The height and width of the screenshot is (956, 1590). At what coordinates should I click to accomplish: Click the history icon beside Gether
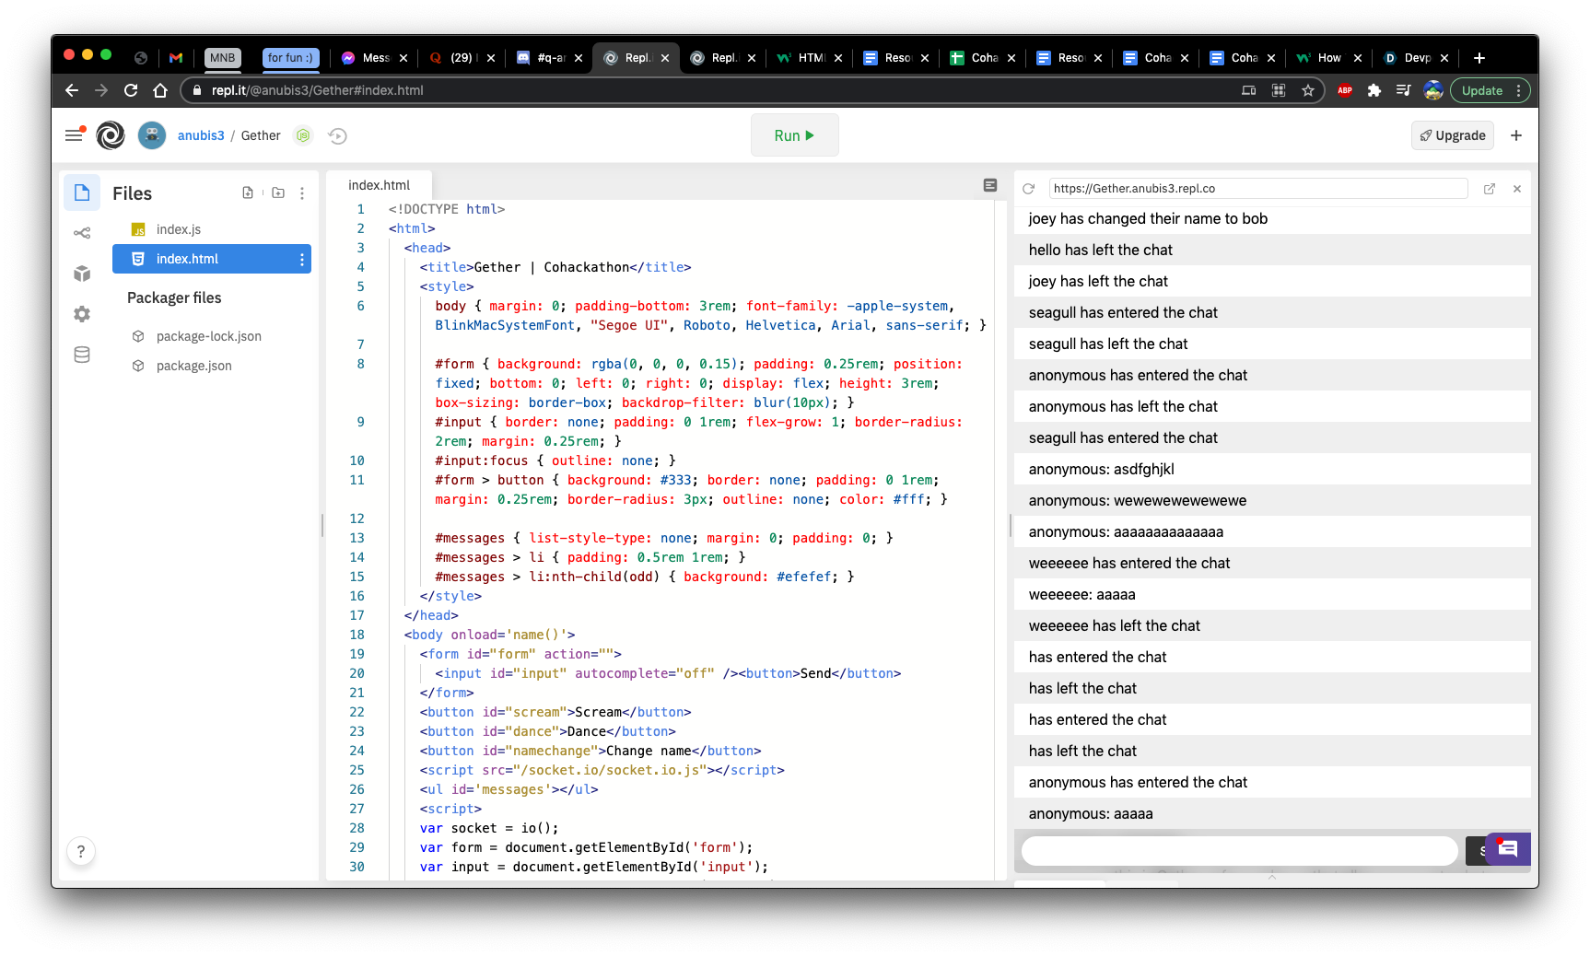click(x=338, y=136)
